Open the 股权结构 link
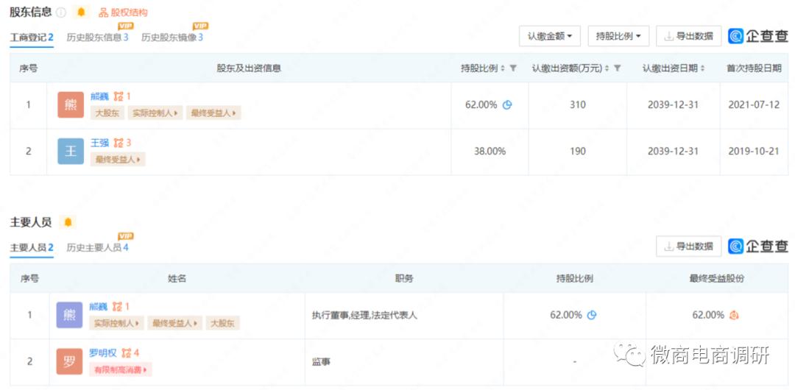795x390 pixels. point(124,13)
